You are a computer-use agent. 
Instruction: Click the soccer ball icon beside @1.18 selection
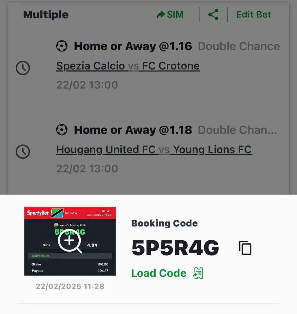tap(62, 130)
